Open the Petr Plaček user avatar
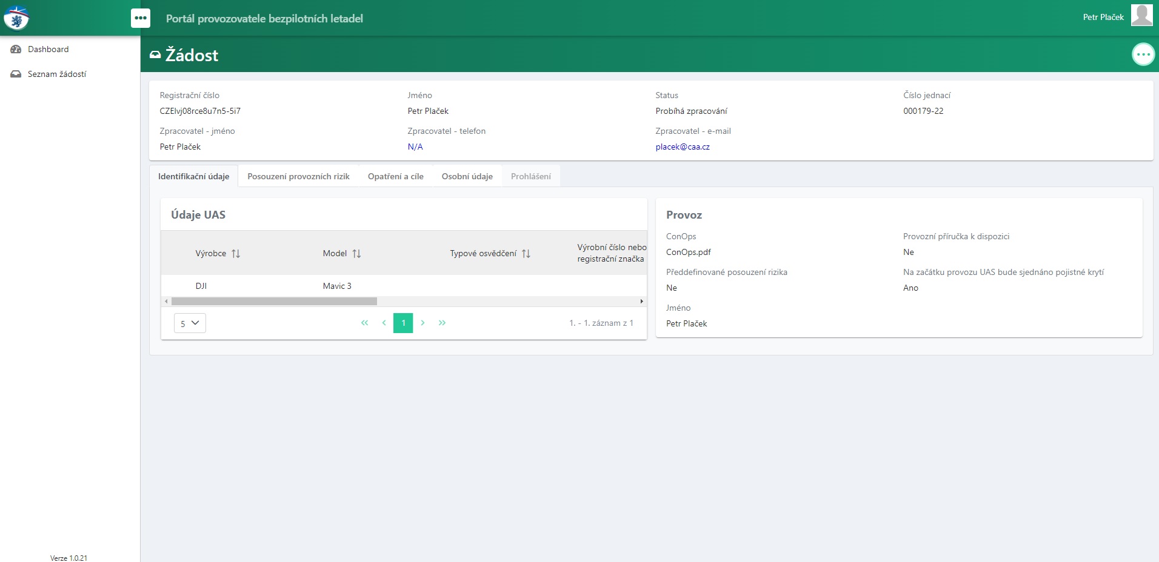The width and height of the screenshot is (1159, 562). pyautogui.click(x=1141, y=15)
